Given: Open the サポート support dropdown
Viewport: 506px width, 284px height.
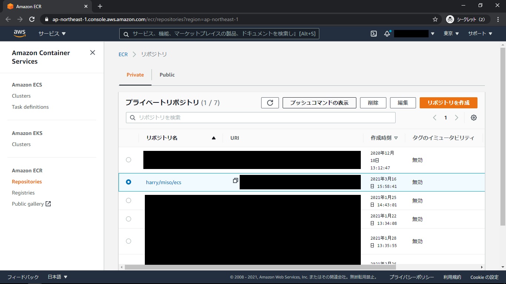Looking at the screenshot, I should (480, 34).
